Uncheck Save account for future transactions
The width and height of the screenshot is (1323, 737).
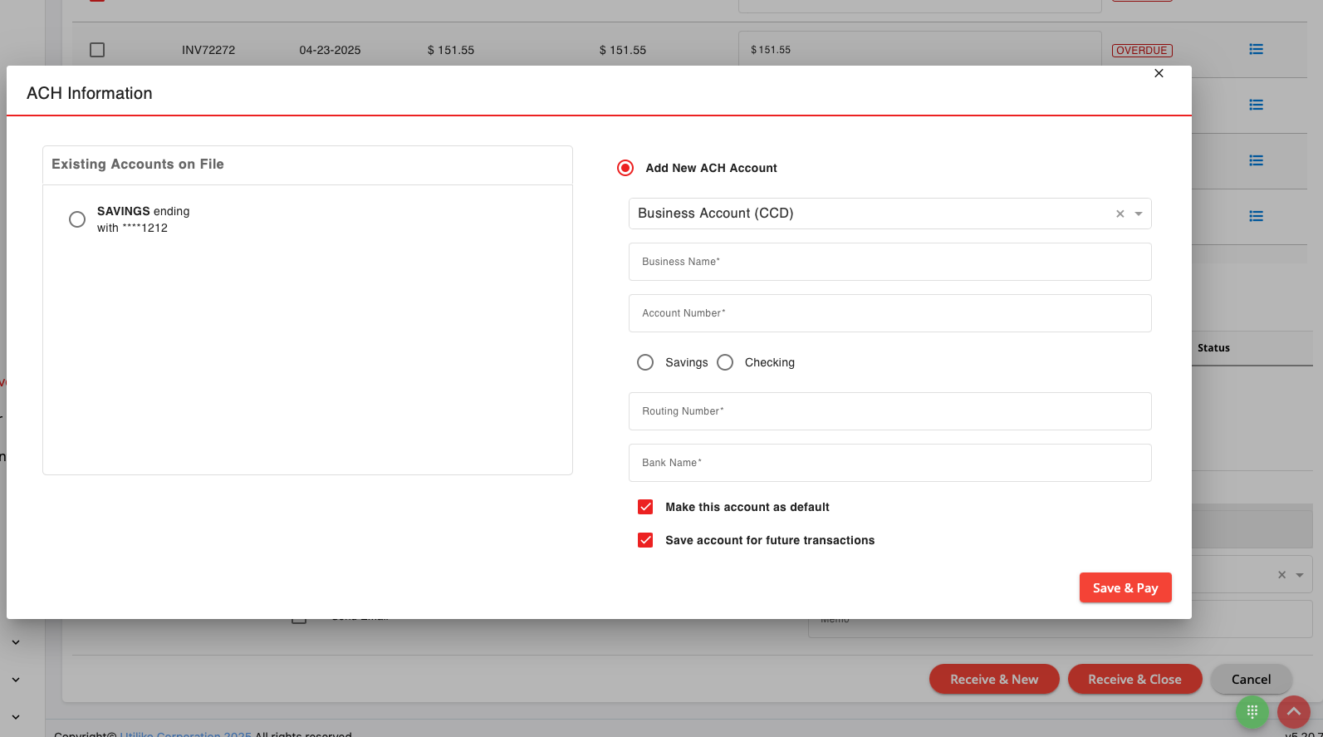click(645, 540)
